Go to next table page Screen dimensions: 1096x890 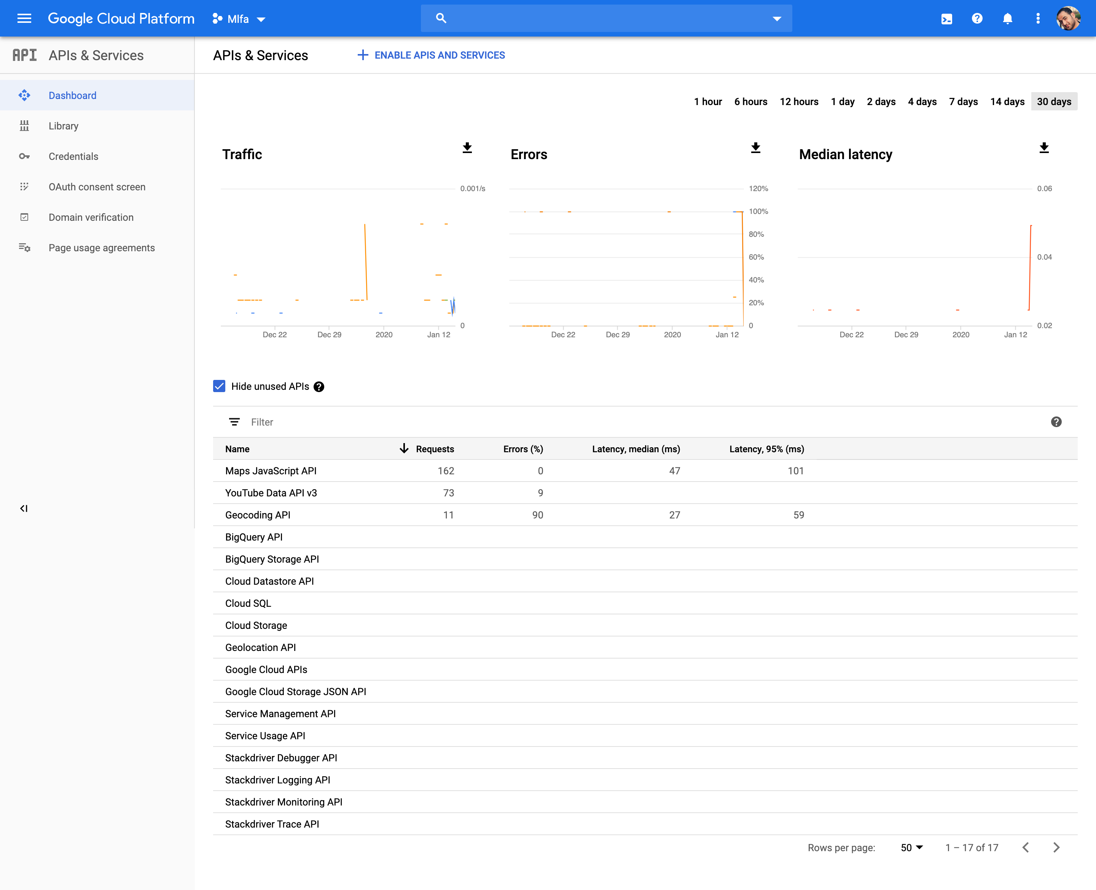click(1056, 847)
